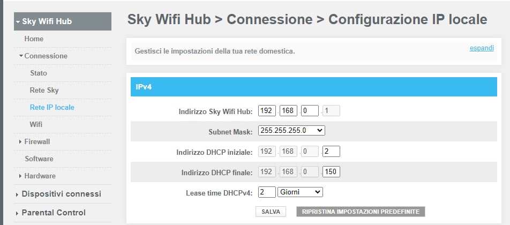Click third octet field of Hub address
The image size is (510, 225).
tap(310, 111)
